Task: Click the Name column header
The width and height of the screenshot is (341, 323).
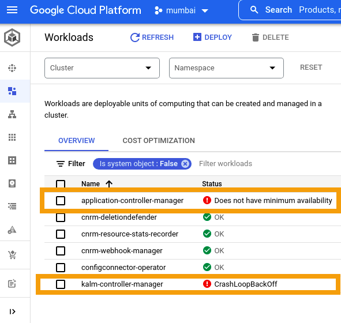Action: coord(91,184)
